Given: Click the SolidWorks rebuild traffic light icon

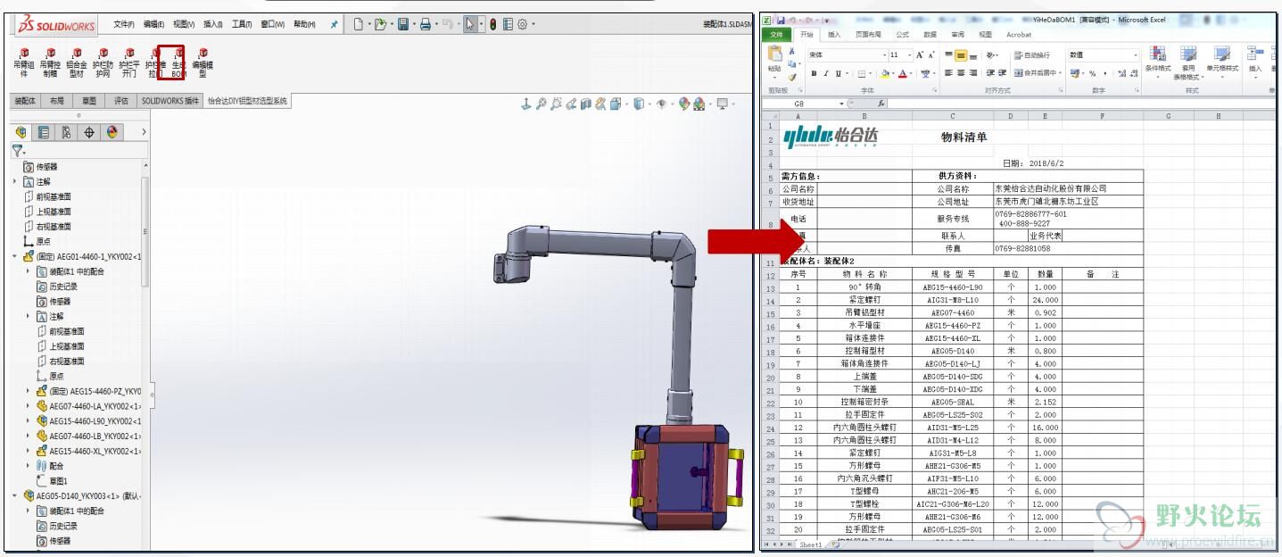Looking at the screenshot, I should [492, 24].
